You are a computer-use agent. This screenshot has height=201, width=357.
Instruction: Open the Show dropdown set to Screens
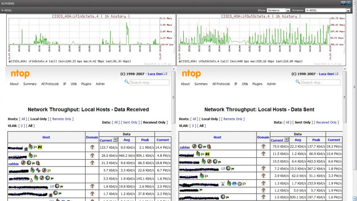279,10
